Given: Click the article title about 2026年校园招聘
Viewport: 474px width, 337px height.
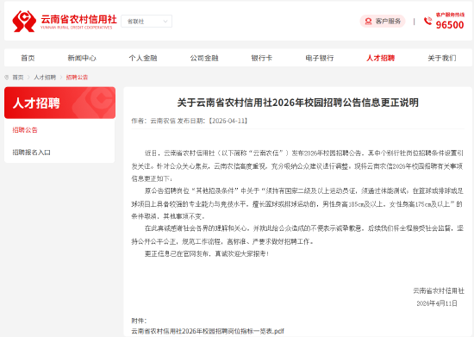Looking at the screenshot, I should [x=298, y=103].
